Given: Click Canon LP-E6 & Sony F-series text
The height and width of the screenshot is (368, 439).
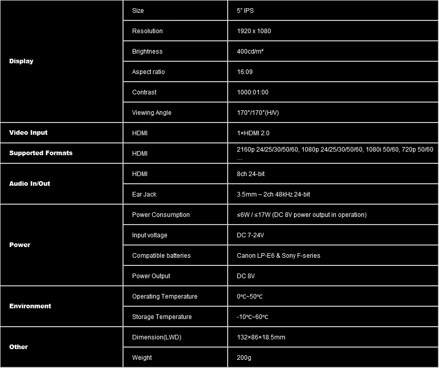Looking at the screenshot, I should (279, 256).
